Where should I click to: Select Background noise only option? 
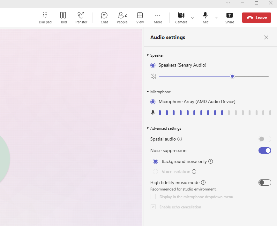[155, 161]
